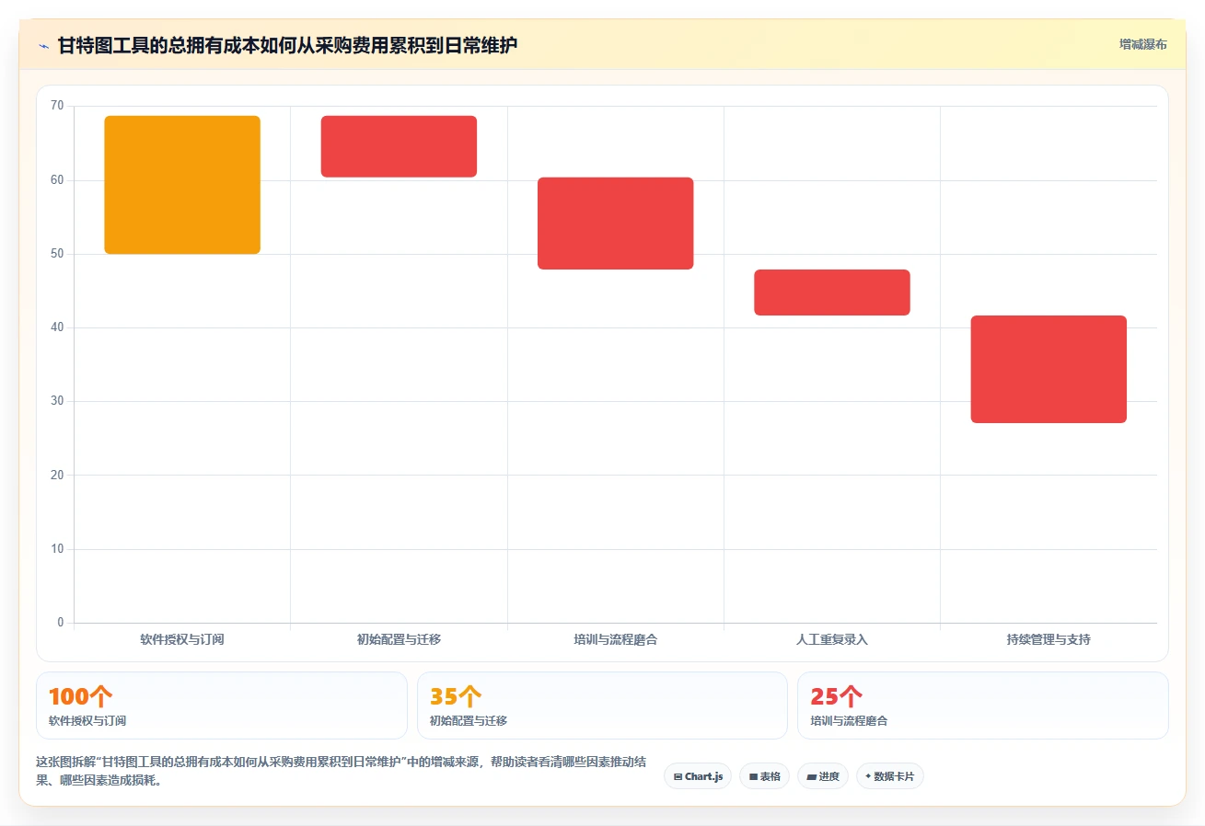Click the orange 软件授权与订阅 bar
1205x826 pixels.
[x=182, y=185]
